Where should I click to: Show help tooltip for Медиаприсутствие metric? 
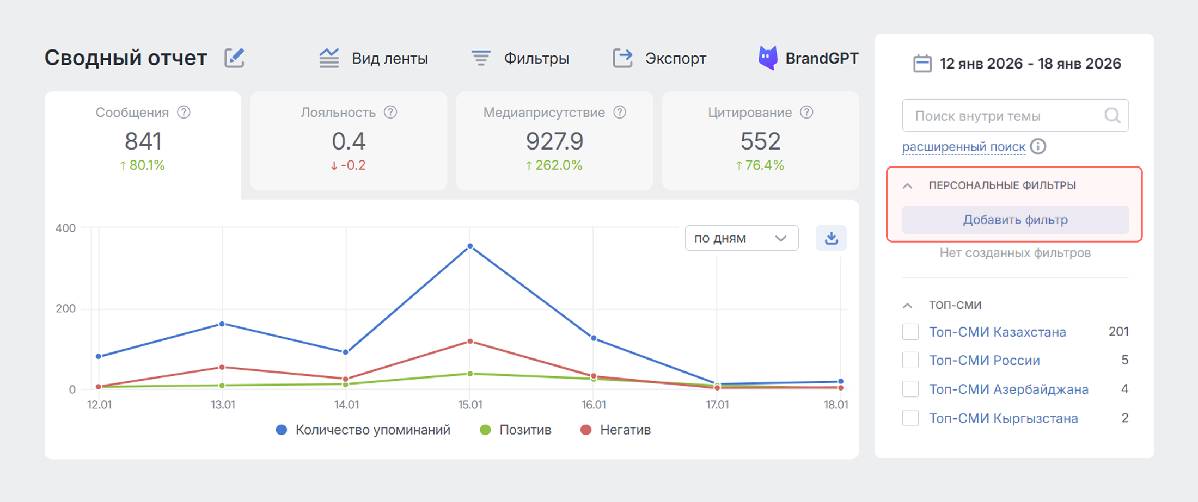pyautogui.click(x=620, y=112)
